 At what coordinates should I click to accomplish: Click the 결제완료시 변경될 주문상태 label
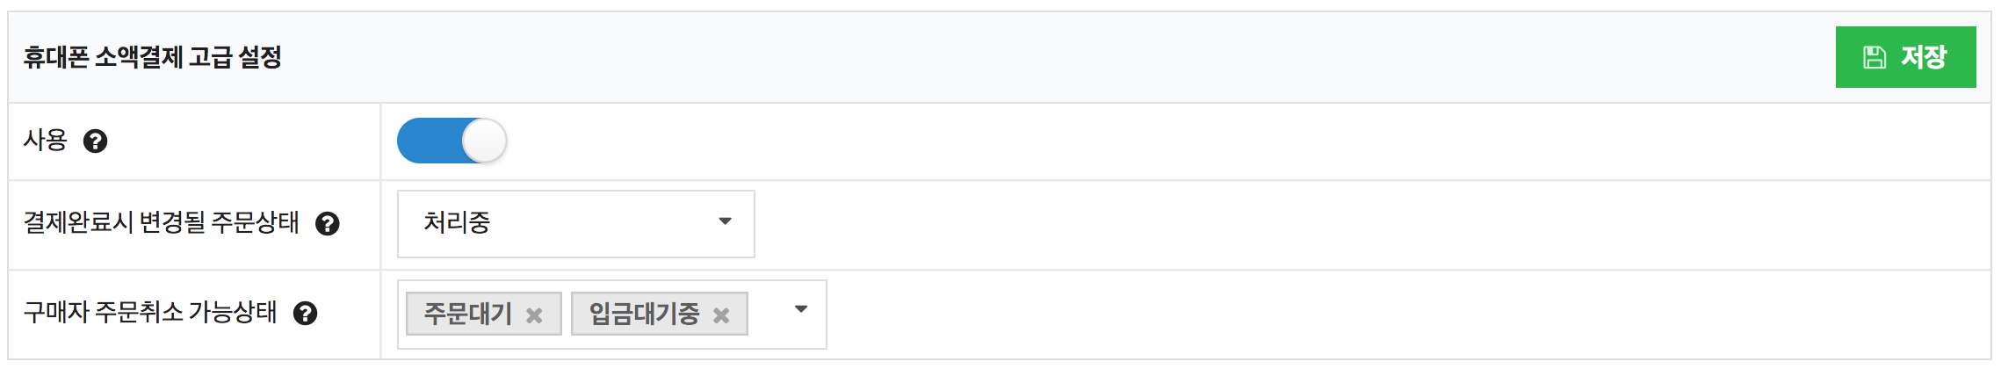[161, 223]
